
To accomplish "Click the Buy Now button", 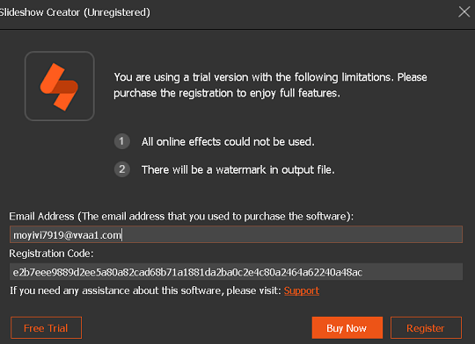I will click(347, 327).
